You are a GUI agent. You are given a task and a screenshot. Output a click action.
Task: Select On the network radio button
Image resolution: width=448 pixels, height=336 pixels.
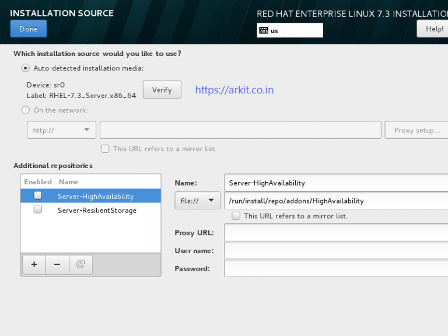tap(26, 110)
